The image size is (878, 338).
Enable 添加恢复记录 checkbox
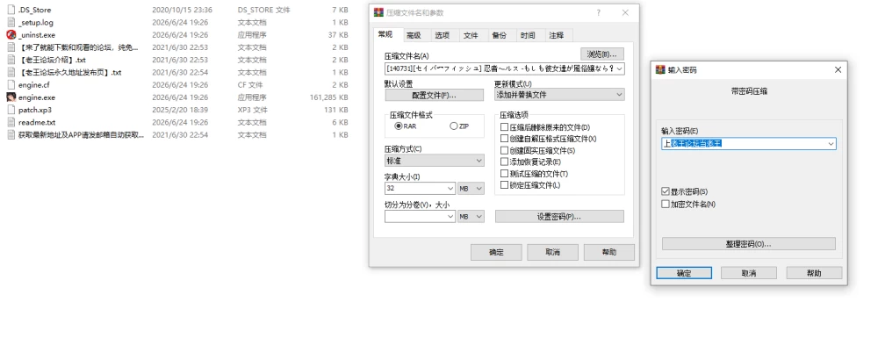point(505,162)
